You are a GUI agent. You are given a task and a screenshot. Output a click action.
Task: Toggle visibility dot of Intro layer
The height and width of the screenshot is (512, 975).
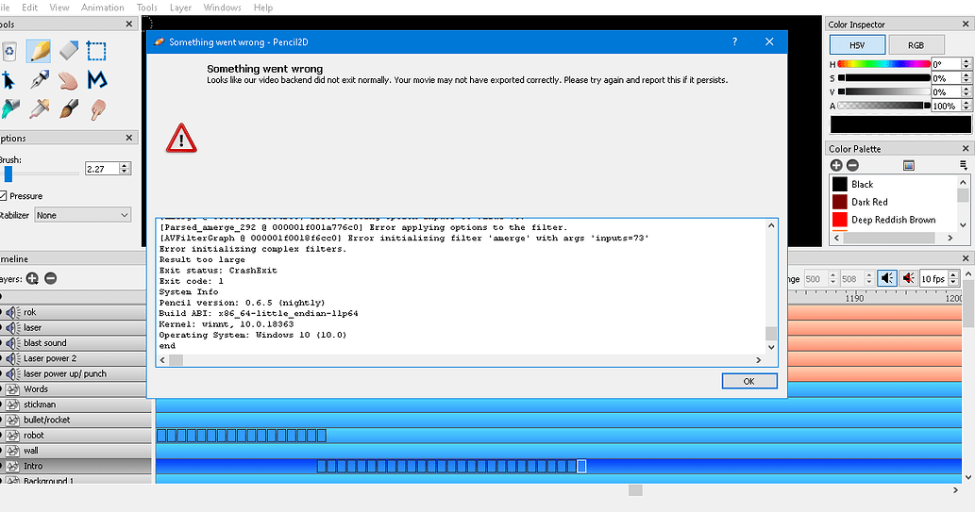pos(1,466)
